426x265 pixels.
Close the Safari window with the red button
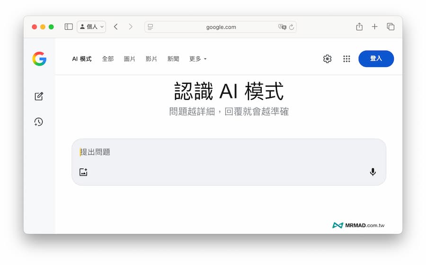tap(34, 26)
